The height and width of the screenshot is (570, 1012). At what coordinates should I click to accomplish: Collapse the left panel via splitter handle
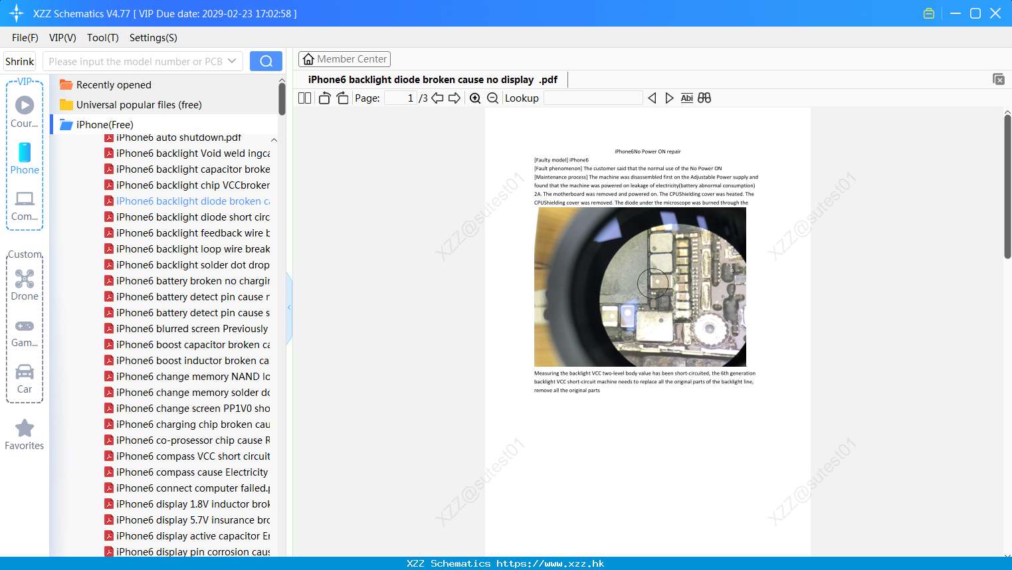[x=289, y=308]
